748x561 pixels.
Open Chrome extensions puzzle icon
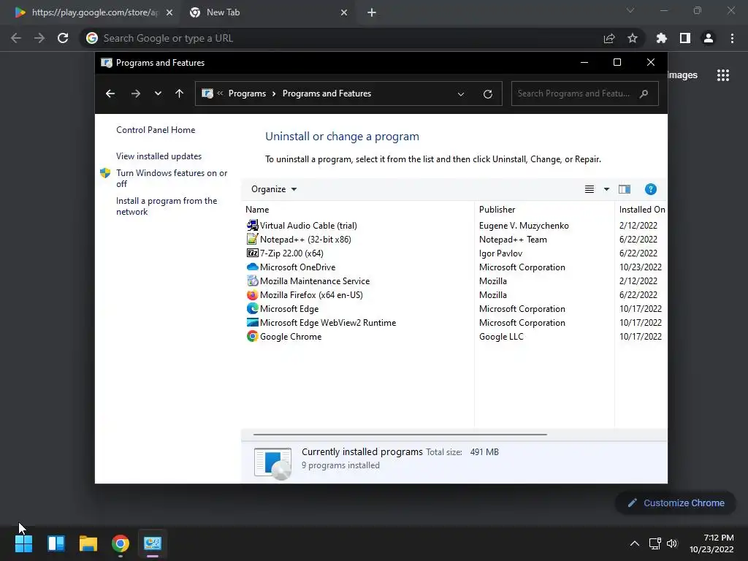click(661, 38)
